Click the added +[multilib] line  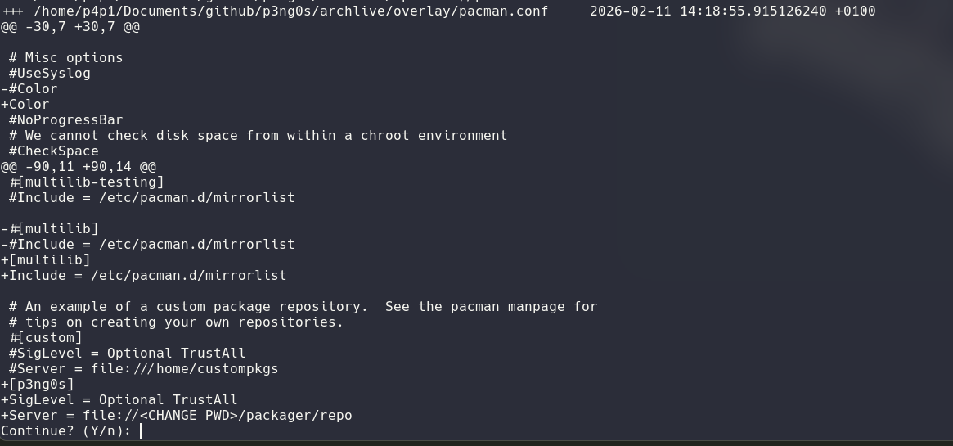click(46, 260)
